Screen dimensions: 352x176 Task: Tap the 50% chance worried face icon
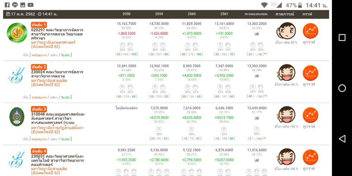click(286, 31)
